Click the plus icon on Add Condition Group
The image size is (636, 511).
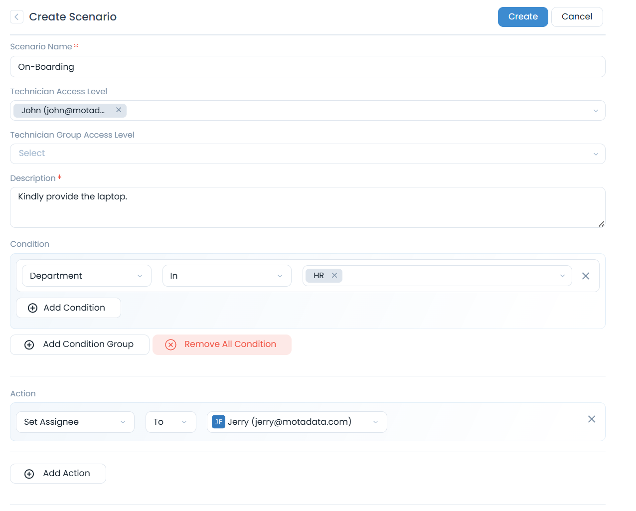[29, 344]
